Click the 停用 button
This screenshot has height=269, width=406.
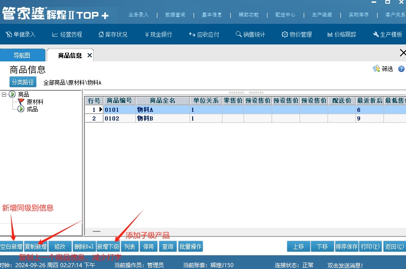148,247
